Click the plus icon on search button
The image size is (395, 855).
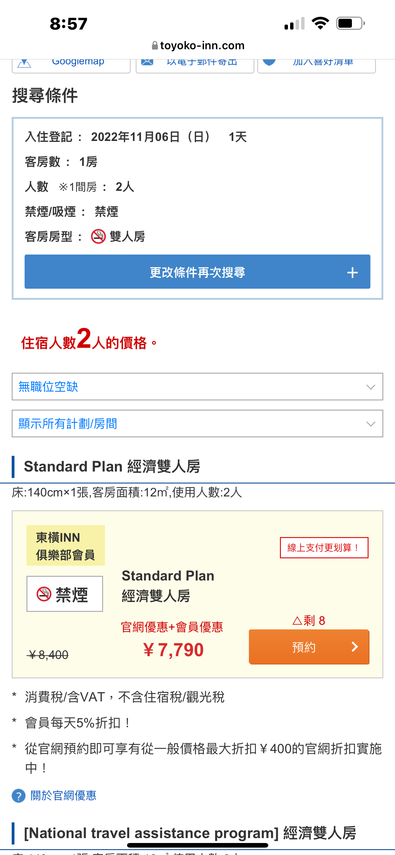pyautogui.click(x=352, y=272)
